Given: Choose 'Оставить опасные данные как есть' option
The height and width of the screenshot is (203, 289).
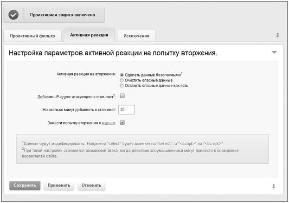Looking at the screenshot, I should 122,86.
